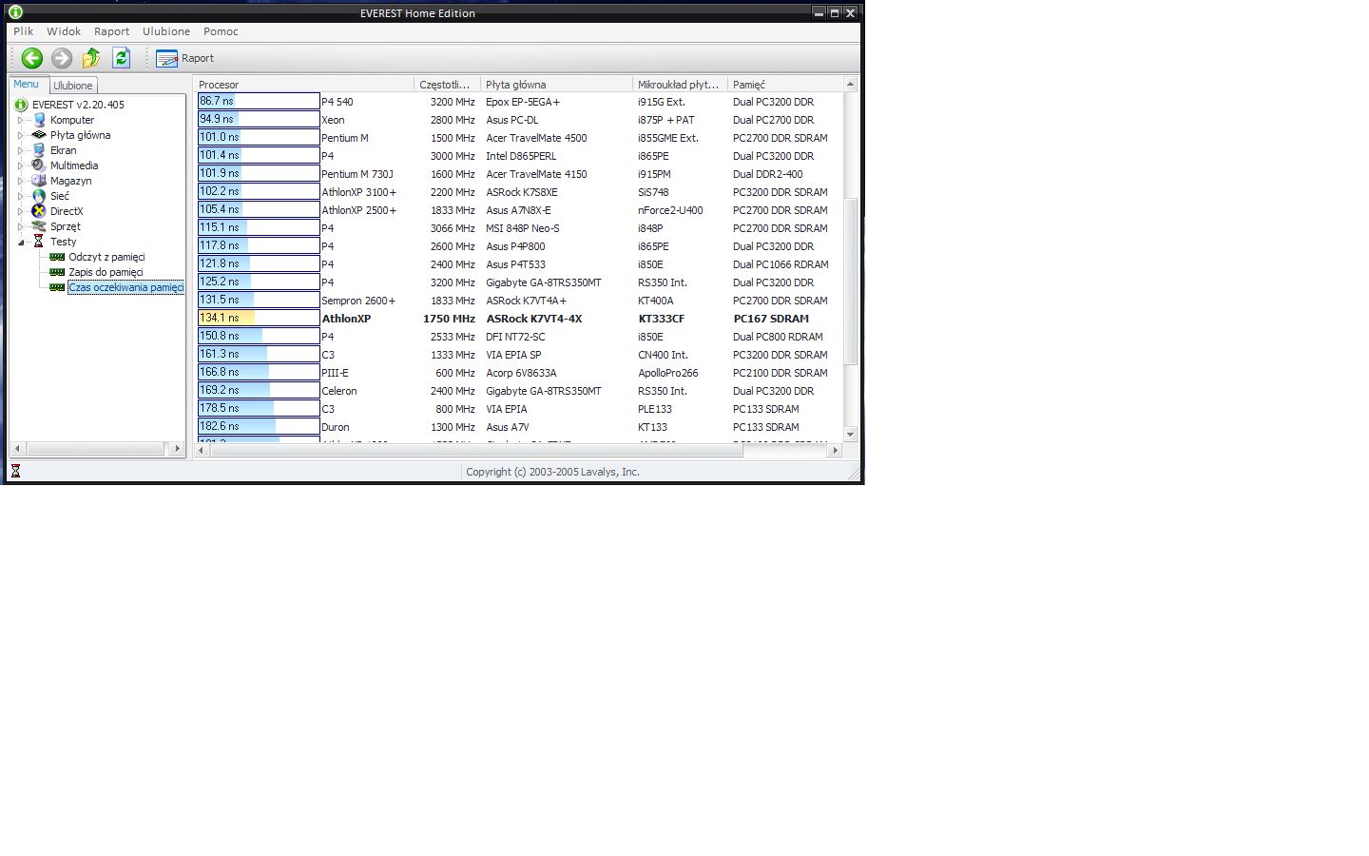This screenshot has height=856, width=1369.
Task: Sort by the Procesor column header
Action: (304, 85)
